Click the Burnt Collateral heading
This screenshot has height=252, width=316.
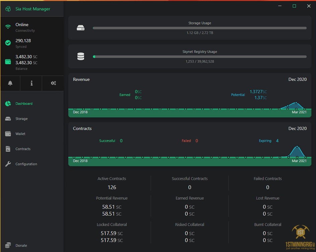[x=268, y=225]
